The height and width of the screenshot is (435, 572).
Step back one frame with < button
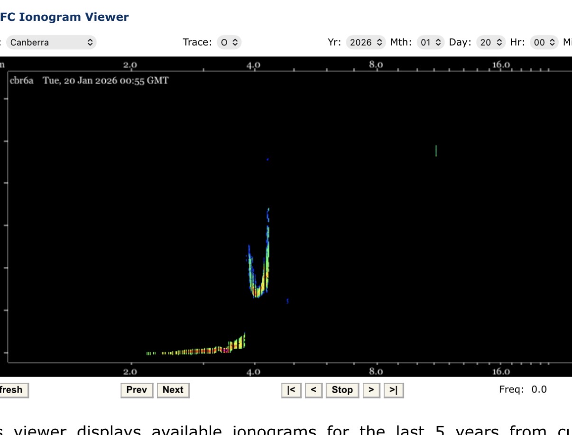coord(313,390)
